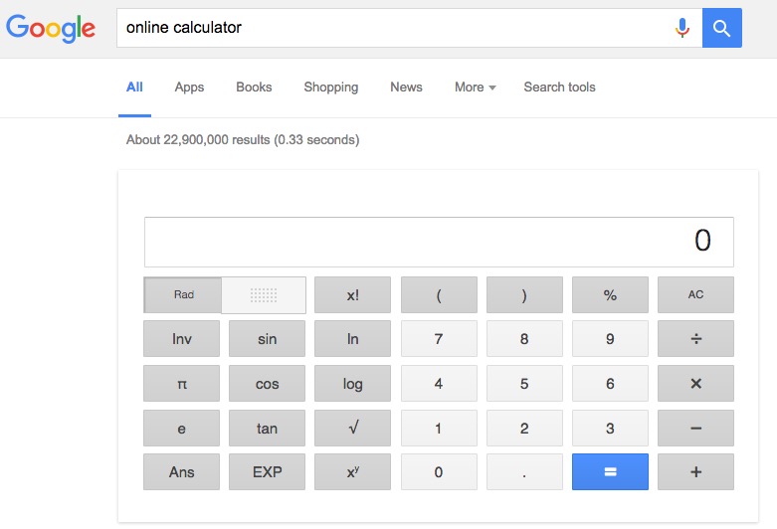Image resolution: width=777 pixels, height=529 pixels.
Task: Switch to the Shopping results tab
Action: coord(330,88)
